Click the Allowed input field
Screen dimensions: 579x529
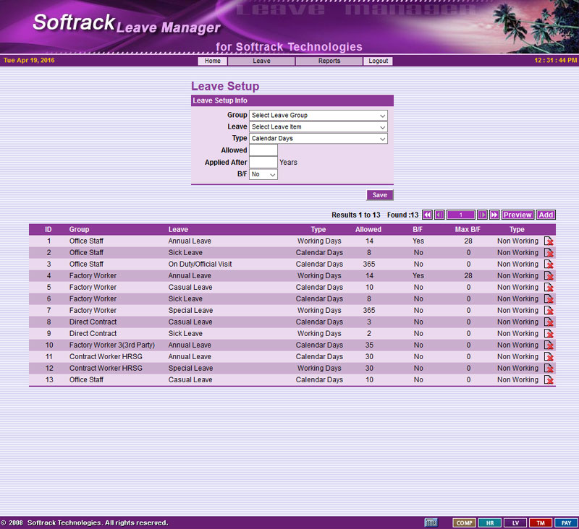tap(263, 150)
